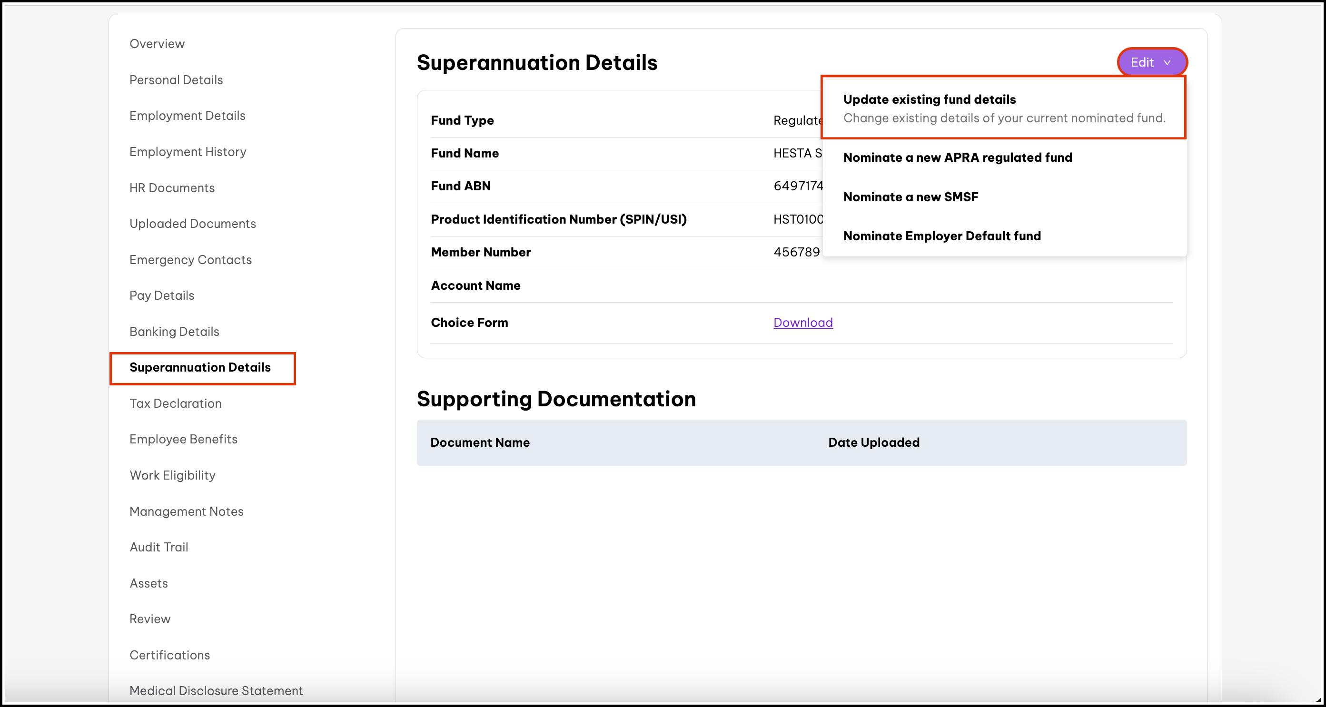Open the Audit Trail section
Viewport: 1326px width, 707px height.
click(x=158, y=547)
